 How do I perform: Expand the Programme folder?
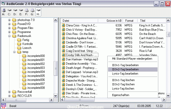click(x=9, y=32)
